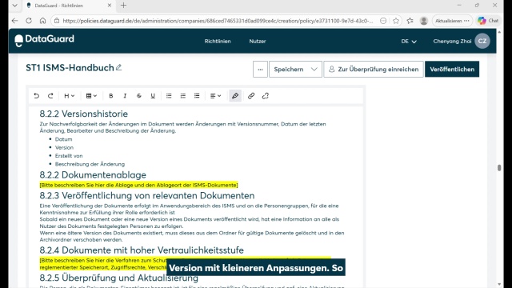Close the DataGuard - Richtlinien tab

click(x=110, y=6)
